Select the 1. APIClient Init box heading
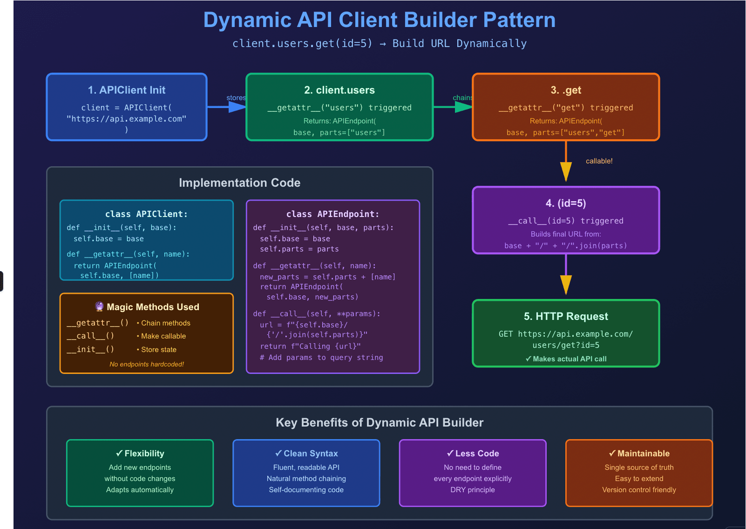Image resolution: width=746 pixels, height=529 pixels. tap(127, 90)
